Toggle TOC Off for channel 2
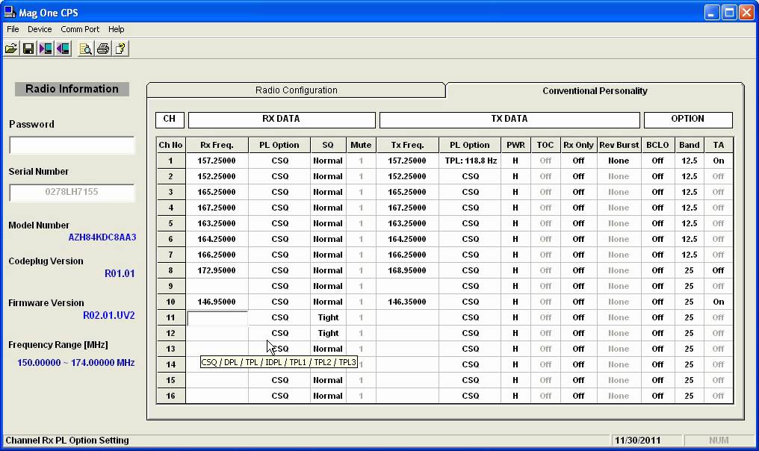 (545, 177)
